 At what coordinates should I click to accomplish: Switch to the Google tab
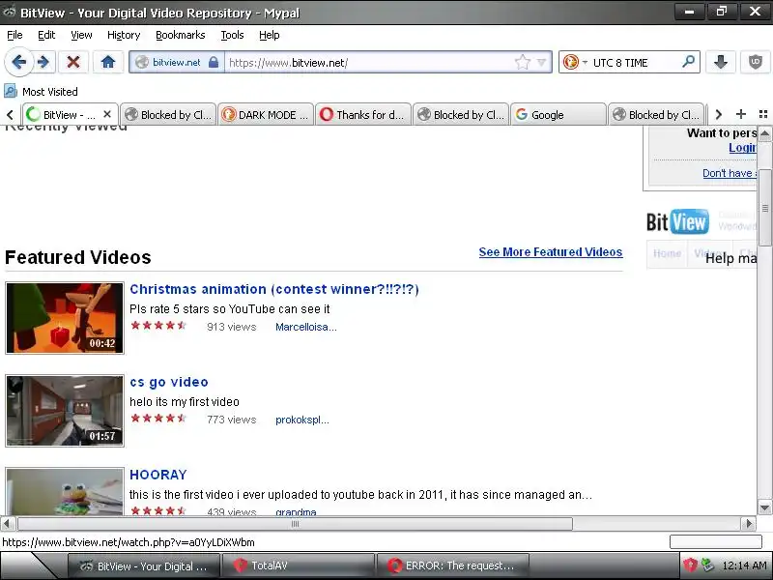(x=558, y=114)
